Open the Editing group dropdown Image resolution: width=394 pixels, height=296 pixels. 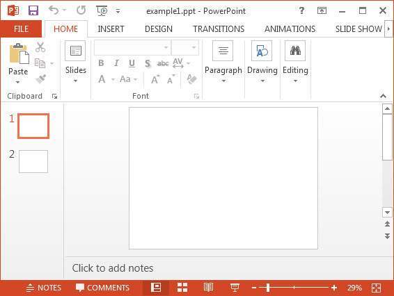point(295,62)
